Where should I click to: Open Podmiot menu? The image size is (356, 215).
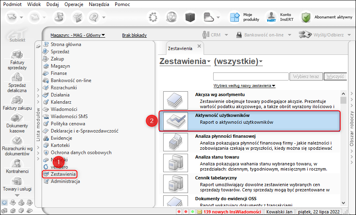(x=12, y=4)
